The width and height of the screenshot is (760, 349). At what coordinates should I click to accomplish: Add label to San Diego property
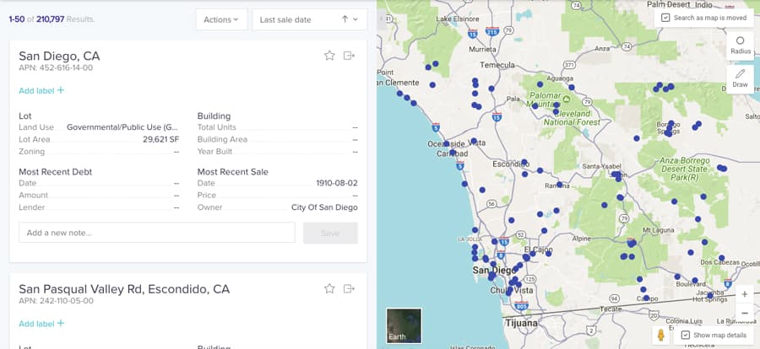(x=41, y=90)
